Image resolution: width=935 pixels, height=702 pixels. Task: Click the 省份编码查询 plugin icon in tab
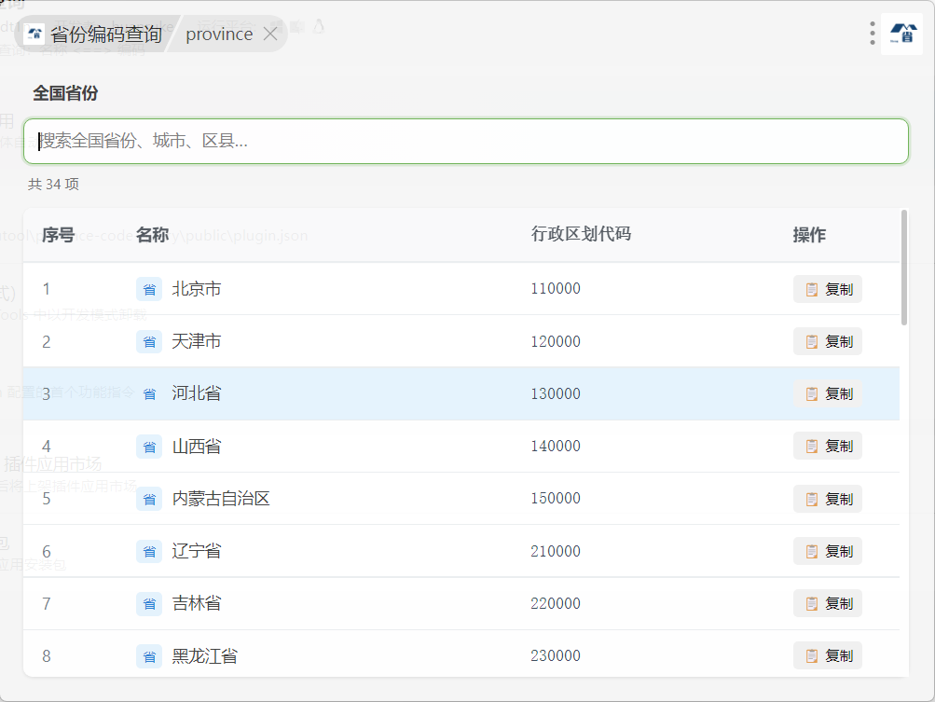[35, 34]
